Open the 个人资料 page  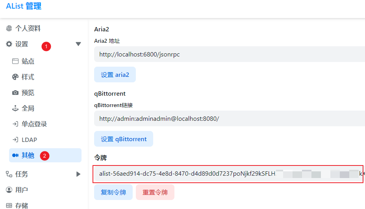(28, 29)
